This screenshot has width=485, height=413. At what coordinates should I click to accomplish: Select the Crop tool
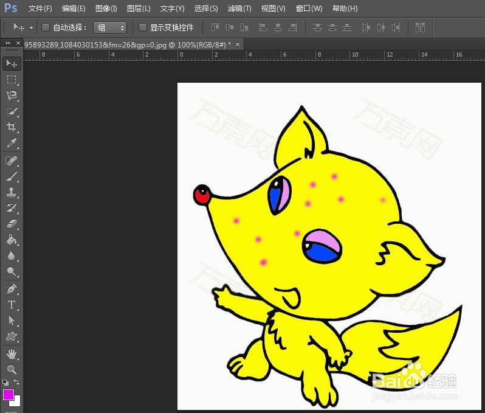pyautogui.click(x=12, y=127)
